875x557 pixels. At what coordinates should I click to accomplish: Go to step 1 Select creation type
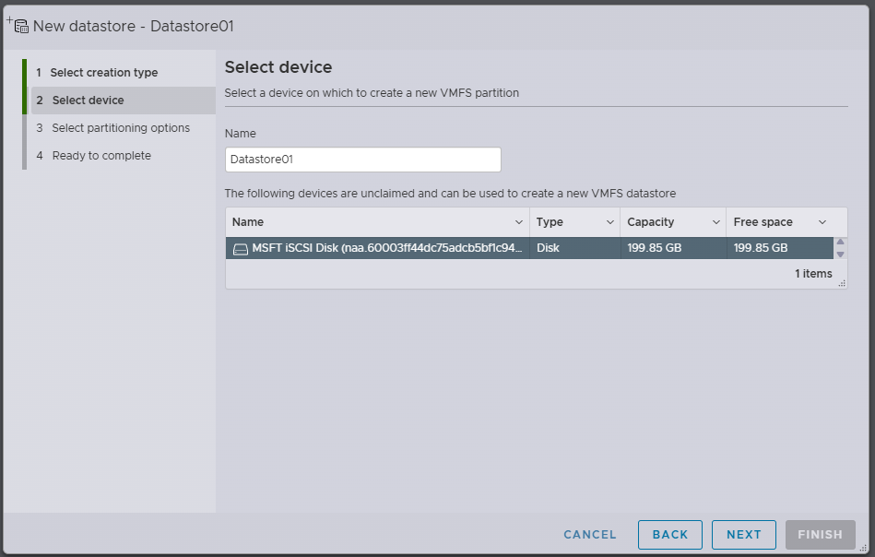tap(103, 73)
